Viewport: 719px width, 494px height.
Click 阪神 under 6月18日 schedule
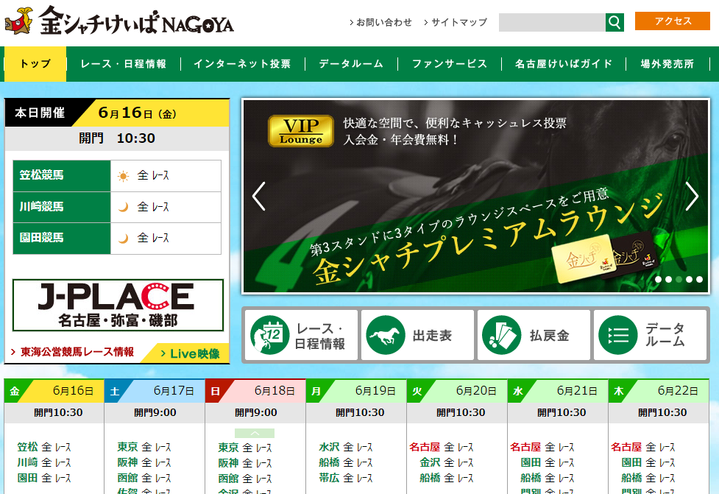tap(228, 463)
